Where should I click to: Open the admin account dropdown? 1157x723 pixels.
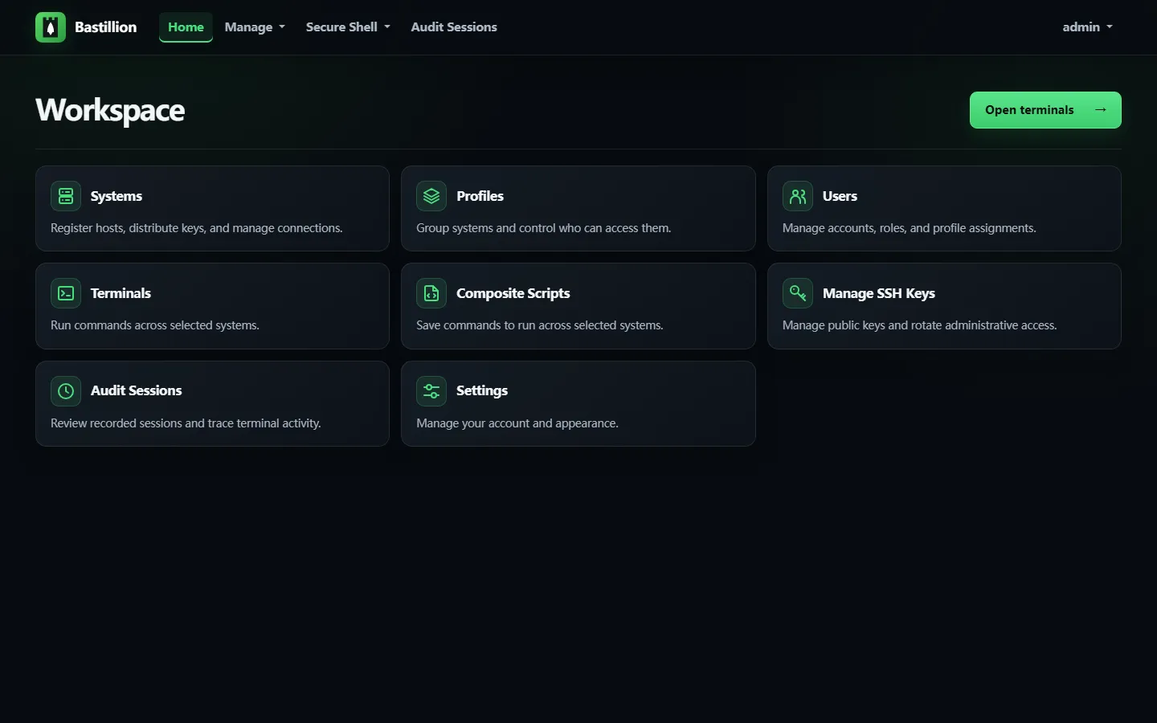pyautogui.click(x=1088, y=27)
